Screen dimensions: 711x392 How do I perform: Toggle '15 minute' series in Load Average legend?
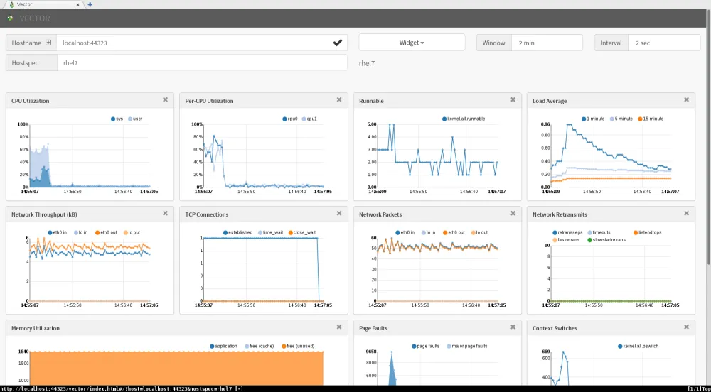click(641, 119)
